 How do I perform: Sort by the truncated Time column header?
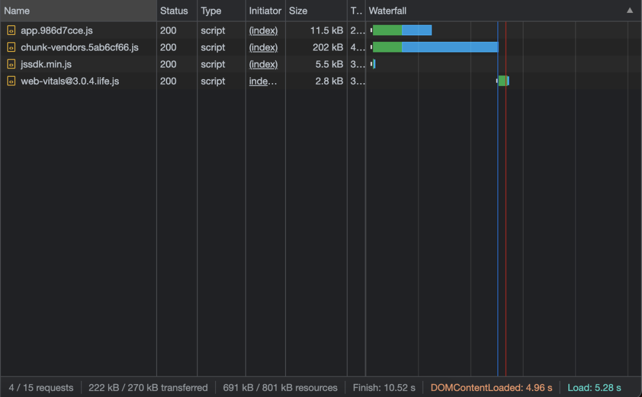pos(356,11)
